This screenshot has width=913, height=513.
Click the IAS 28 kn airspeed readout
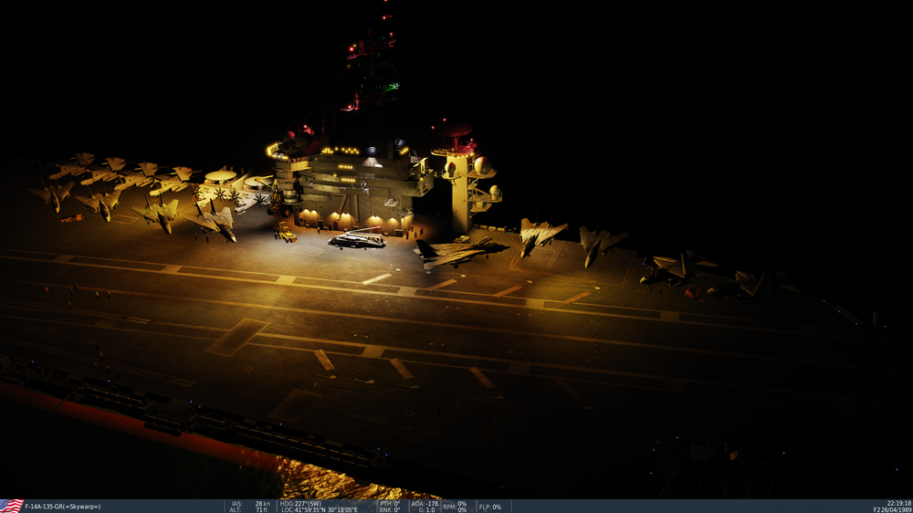(251, 504)
